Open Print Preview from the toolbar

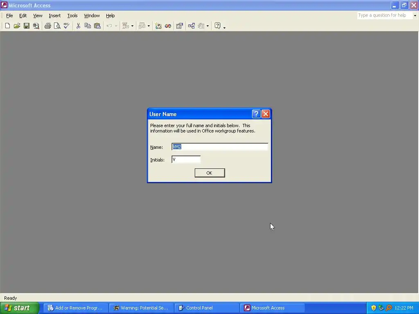pos(57,26)
